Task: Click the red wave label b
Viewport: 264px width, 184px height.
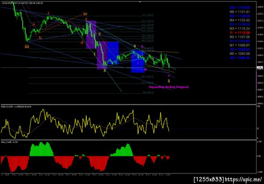Action: click(40, 38)
